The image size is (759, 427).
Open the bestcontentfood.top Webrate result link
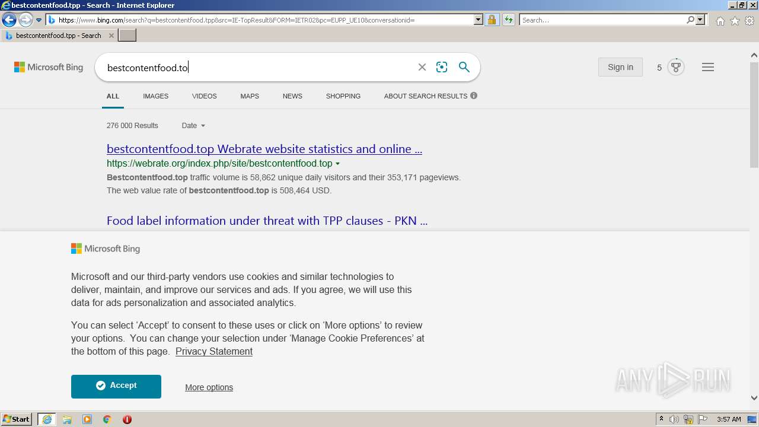click(264, 149)
